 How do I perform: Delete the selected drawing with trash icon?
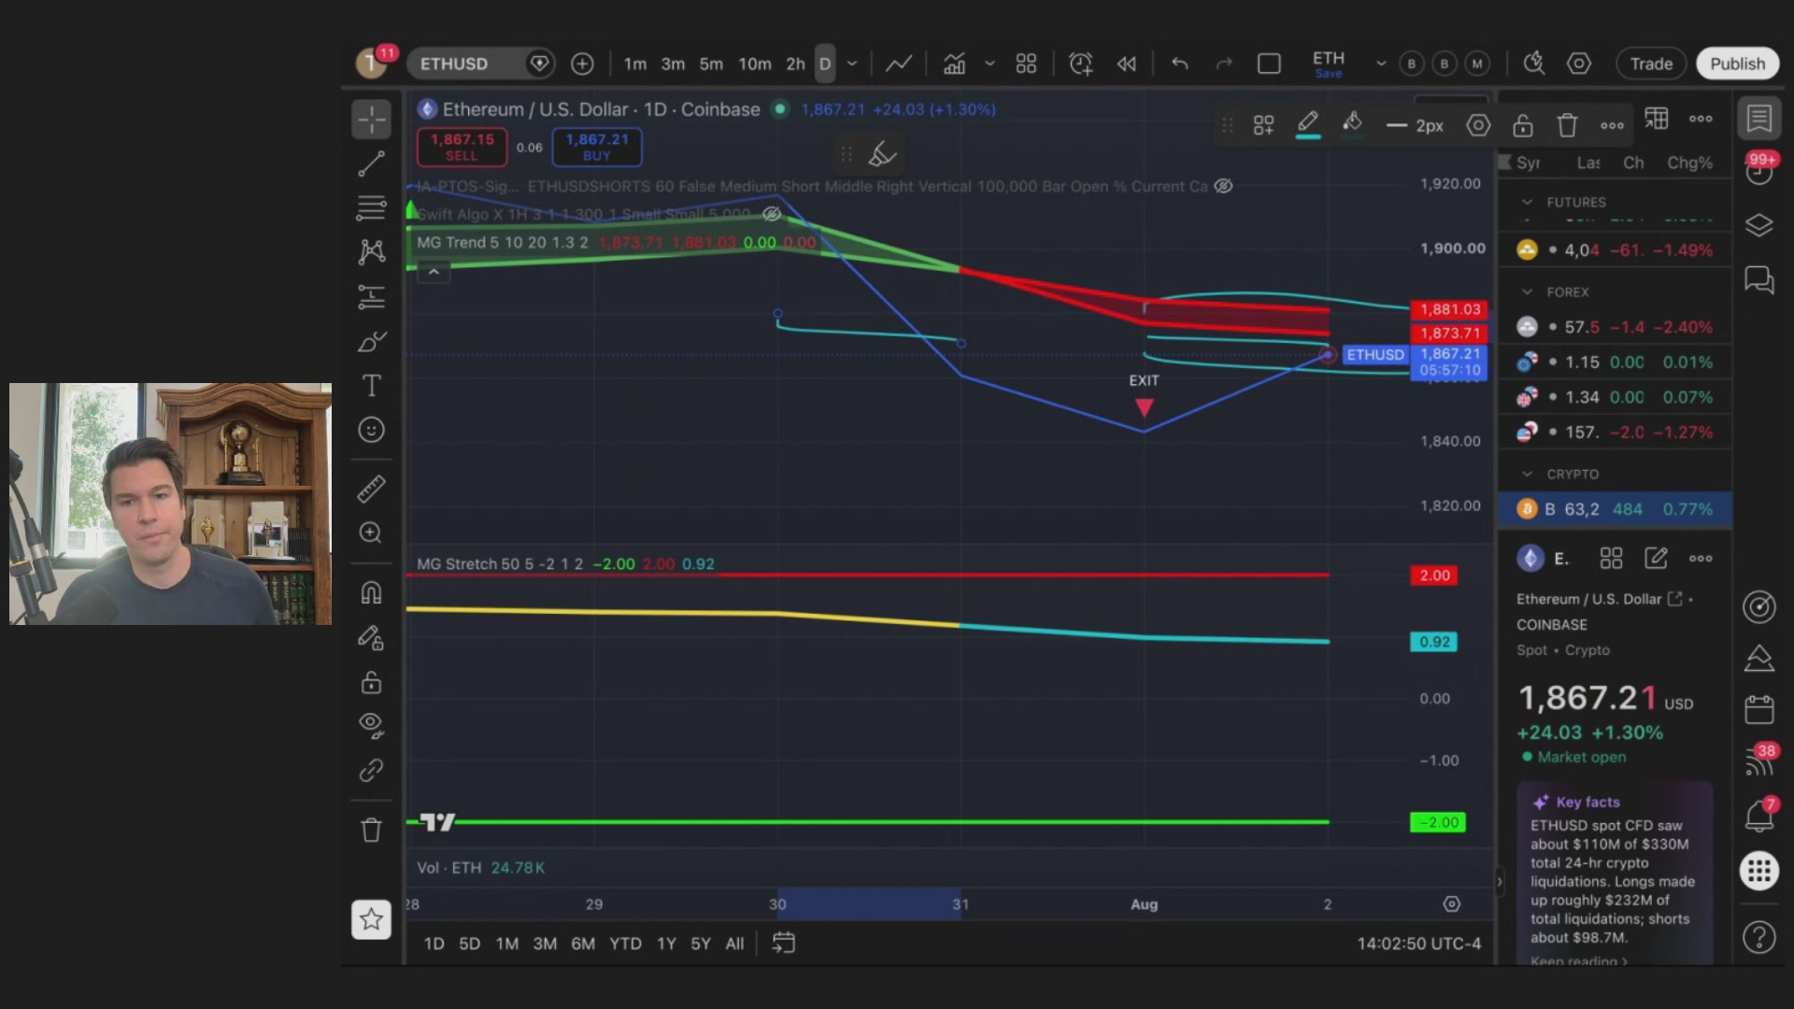(1567, 125)
